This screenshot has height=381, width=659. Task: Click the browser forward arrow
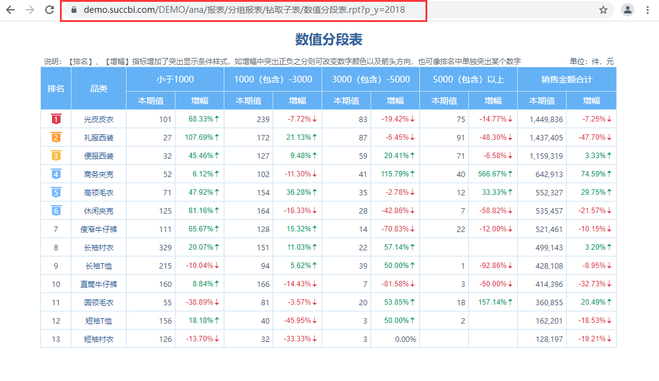click(30, 10)
